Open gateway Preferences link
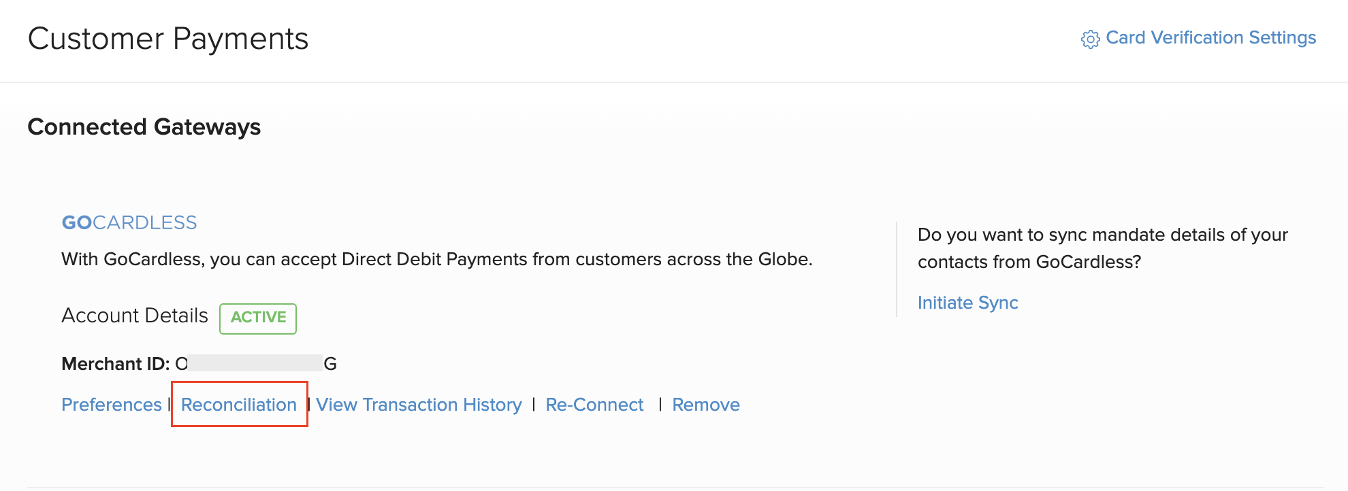The image size is (1348, 491). 112,405
